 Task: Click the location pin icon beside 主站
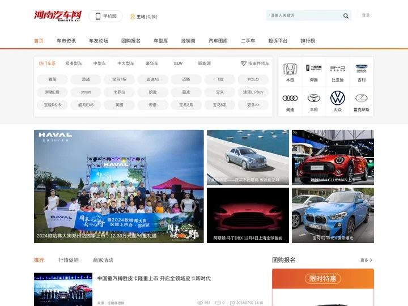coord(133,16)
